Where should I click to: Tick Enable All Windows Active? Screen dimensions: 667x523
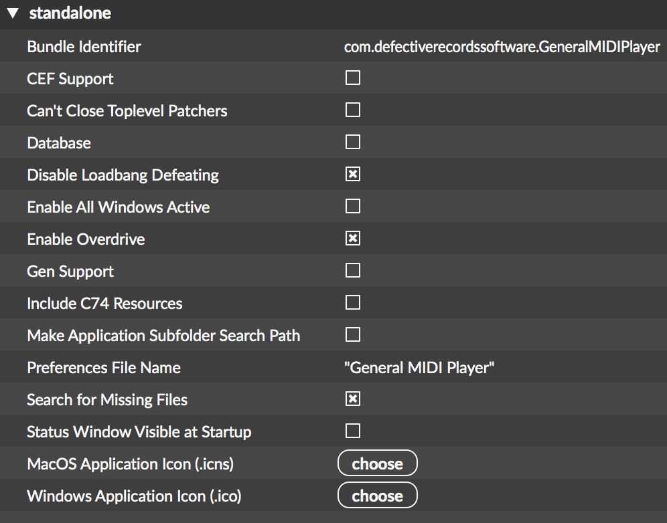coord(353,206)
